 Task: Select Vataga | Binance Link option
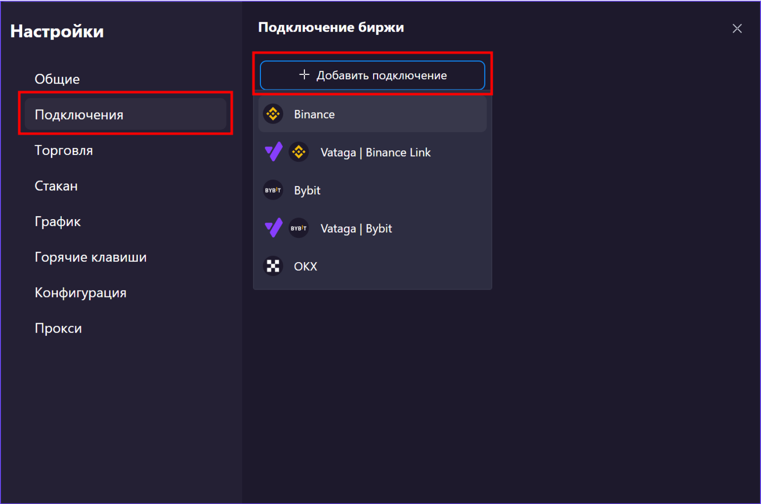tap(372, 152)
